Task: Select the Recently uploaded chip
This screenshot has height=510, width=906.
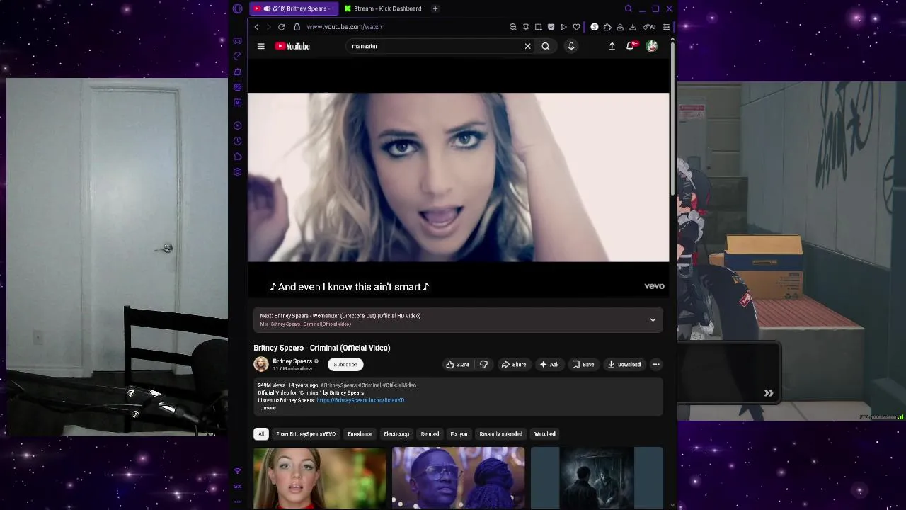Action: click(x=501, y=434)
